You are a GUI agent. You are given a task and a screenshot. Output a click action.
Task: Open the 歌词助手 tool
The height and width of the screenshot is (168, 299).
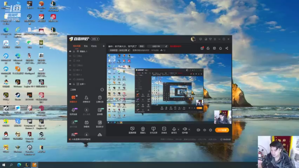pyautogui.click(x=99, y=124)
